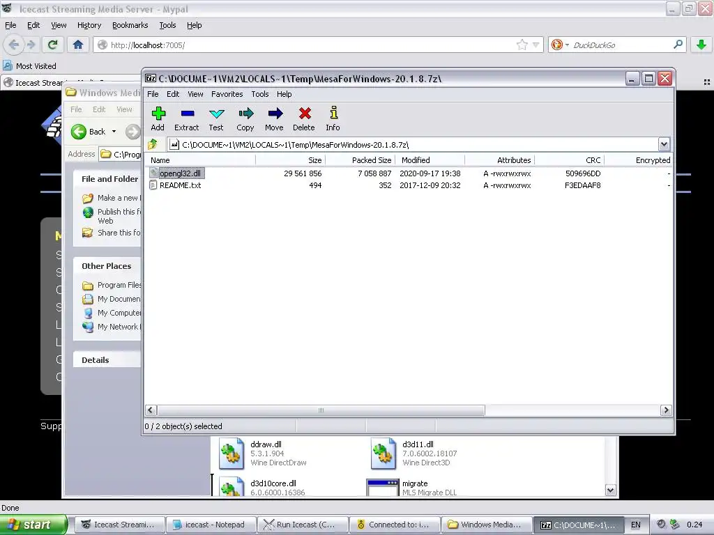Open the View menu in 7-Zip
The height and width of the screenshot is (535, 714).
[195, 94]
